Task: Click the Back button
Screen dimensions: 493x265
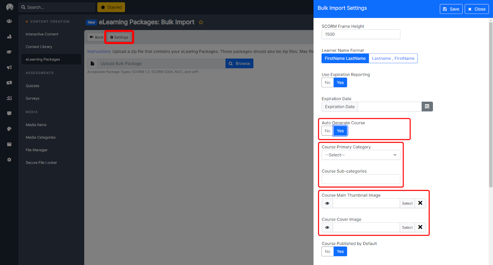Action: click(x=96, y=37)
